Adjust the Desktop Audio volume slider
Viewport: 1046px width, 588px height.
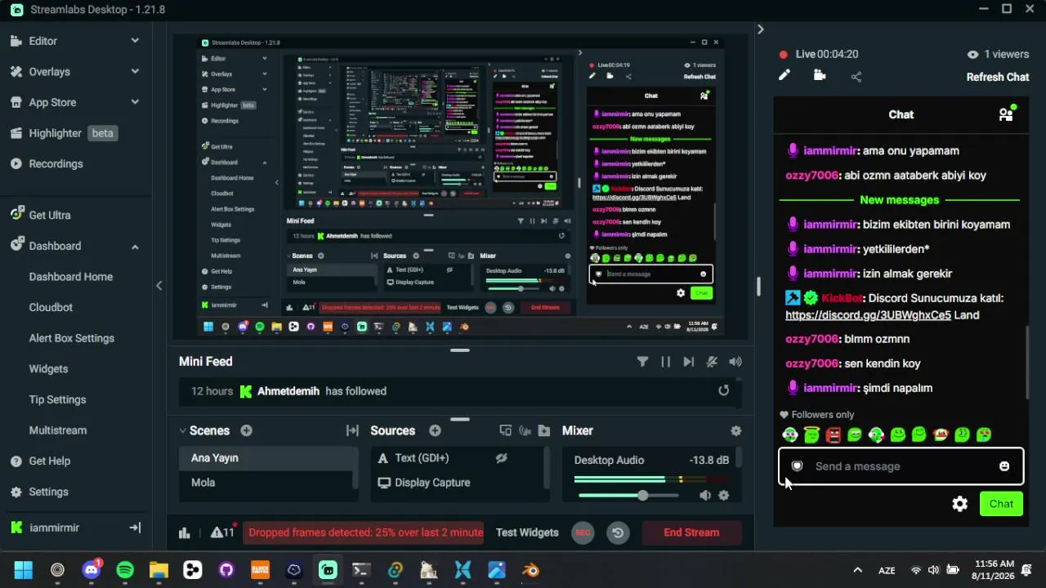click(628, 496)
